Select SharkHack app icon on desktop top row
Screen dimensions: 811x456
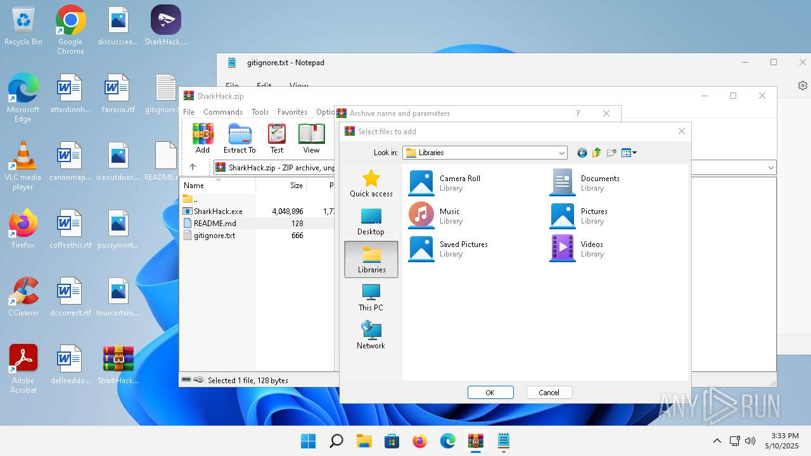tap(166, 27)
